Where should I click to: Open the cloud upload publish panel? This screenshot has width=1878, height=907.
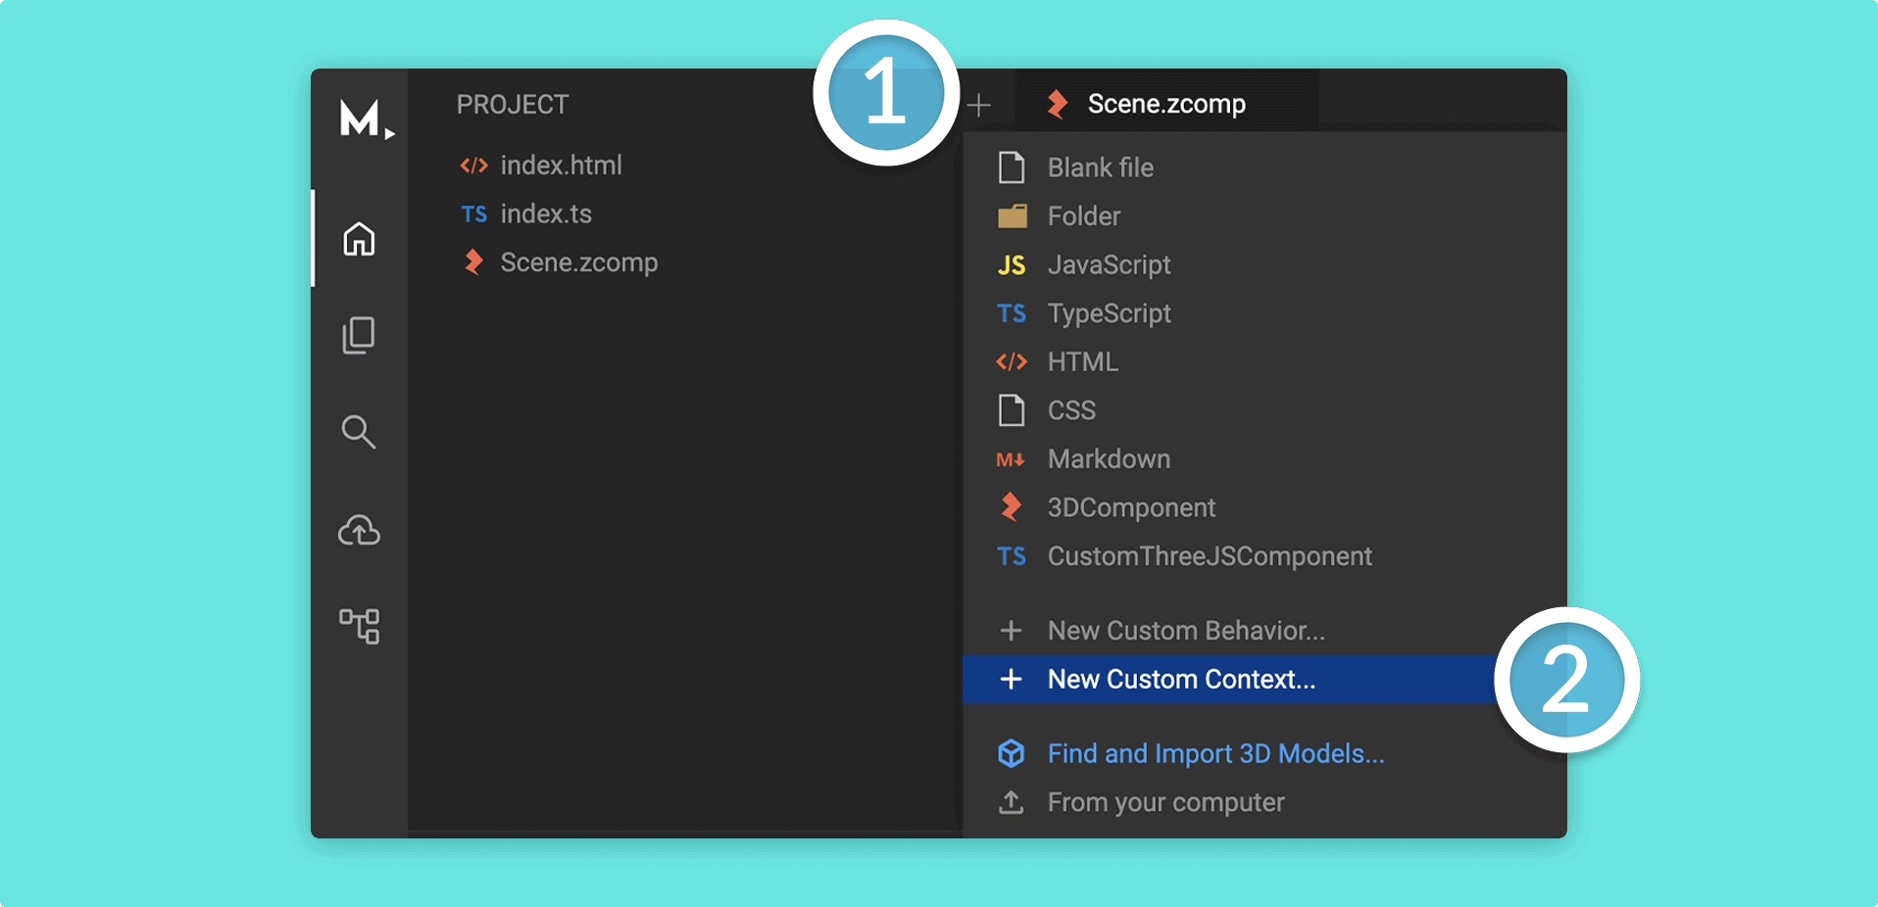359,530
